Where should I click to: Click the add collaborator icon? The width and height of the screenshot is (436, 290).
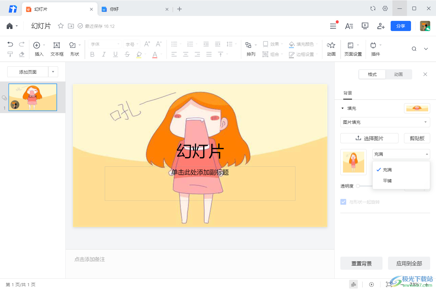click(x=381, y=26)
